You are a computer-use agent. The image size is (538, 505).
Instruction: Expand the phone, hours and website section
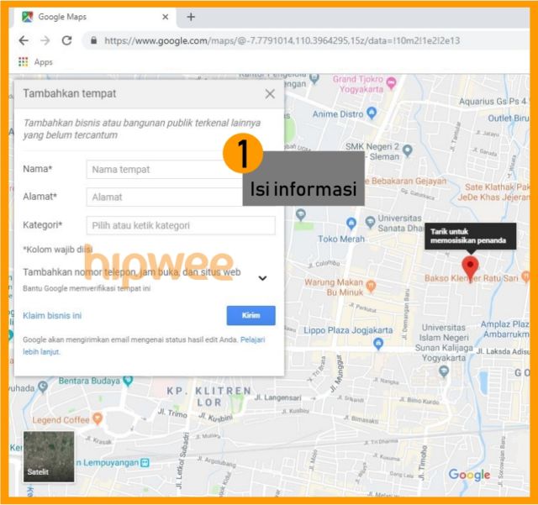262,278
